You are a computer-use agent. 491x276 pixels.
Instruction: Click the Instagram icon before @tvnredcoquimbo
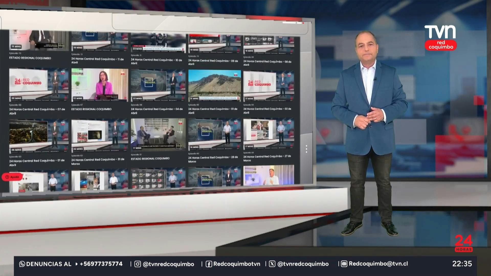click(138, 264)
